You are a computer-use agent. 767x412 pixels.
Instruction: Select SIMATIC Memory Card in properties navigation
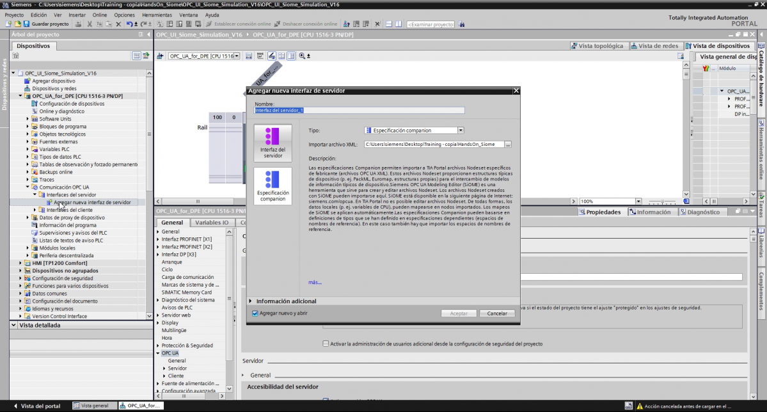[x=186, y=292]
